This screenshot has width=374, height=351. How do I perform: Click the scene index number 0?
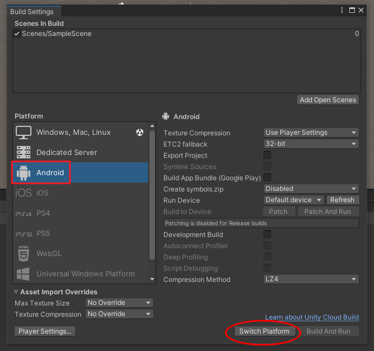pyautogui.click(x=357, y=34)
